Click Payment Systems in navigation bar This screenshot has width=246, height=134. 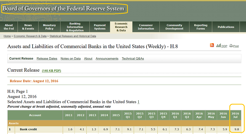point(100,27)
